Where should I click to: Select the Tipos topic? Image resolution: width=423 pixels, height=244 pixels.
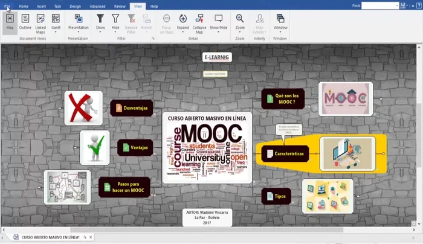click(276, 196)
